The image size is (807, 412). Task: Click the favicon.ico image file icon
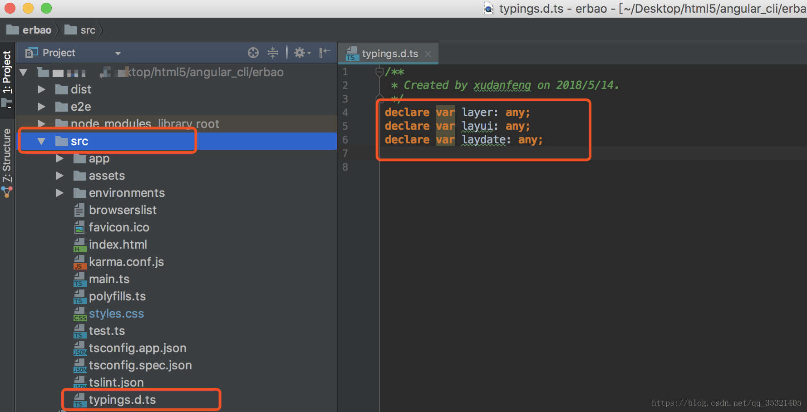tap(79, 227)
